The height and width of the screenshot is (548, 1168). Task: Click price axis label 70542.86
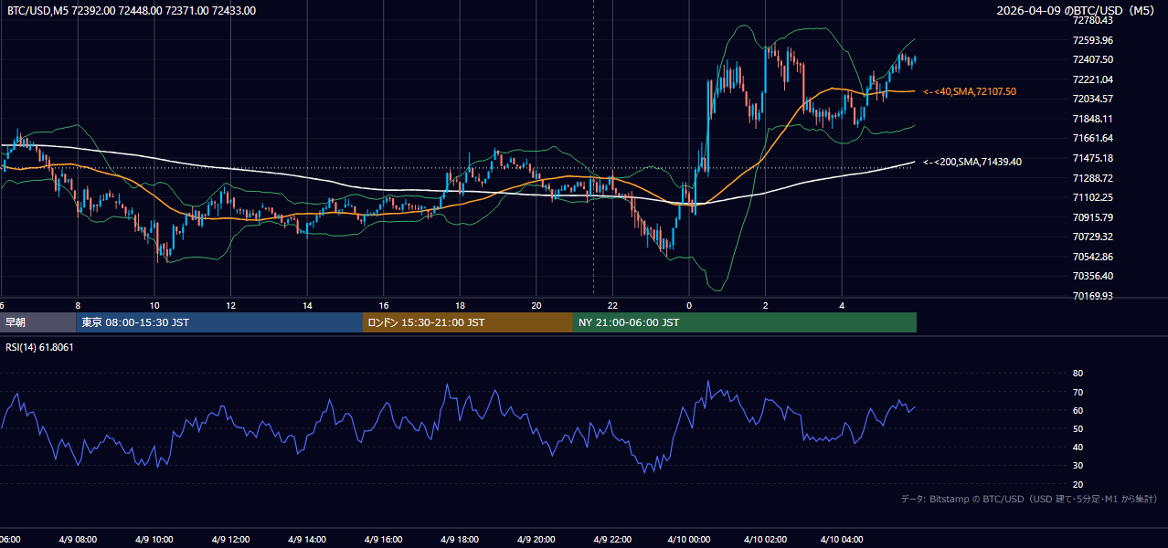(1092, 257)
